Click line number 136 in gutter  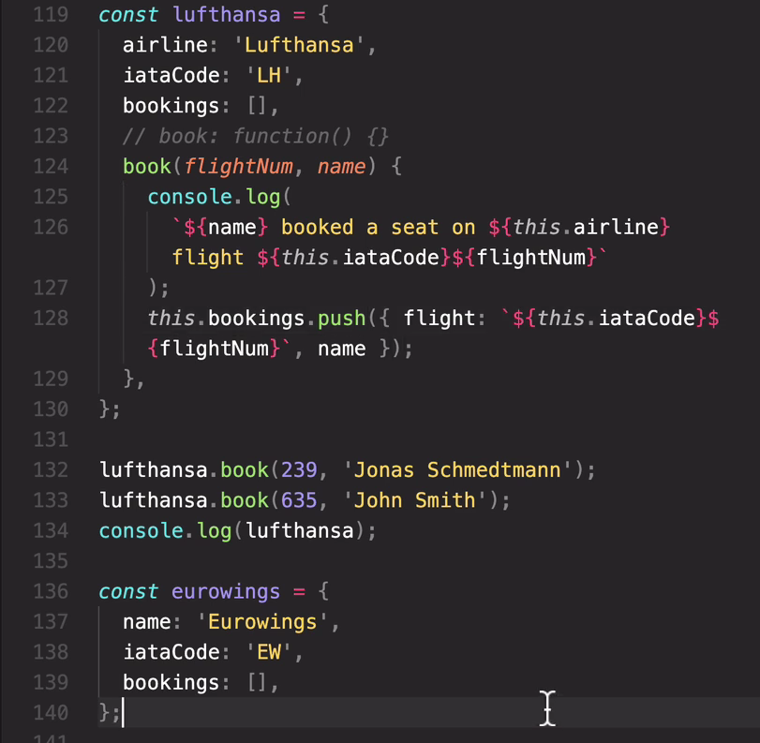[51, 591]
